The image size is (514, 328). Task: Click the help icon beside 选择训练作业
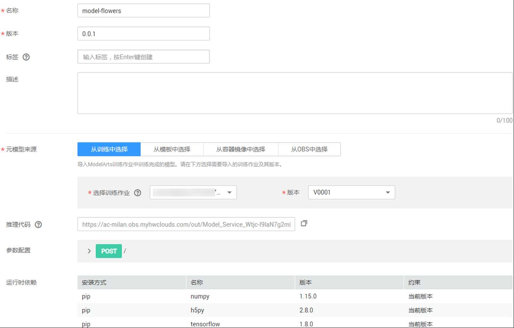click(138, 193)
